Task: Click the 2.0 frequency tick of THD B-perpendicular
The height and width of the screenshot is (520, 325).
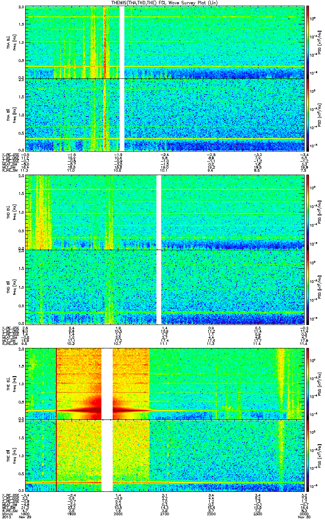Action: (21, 176)
